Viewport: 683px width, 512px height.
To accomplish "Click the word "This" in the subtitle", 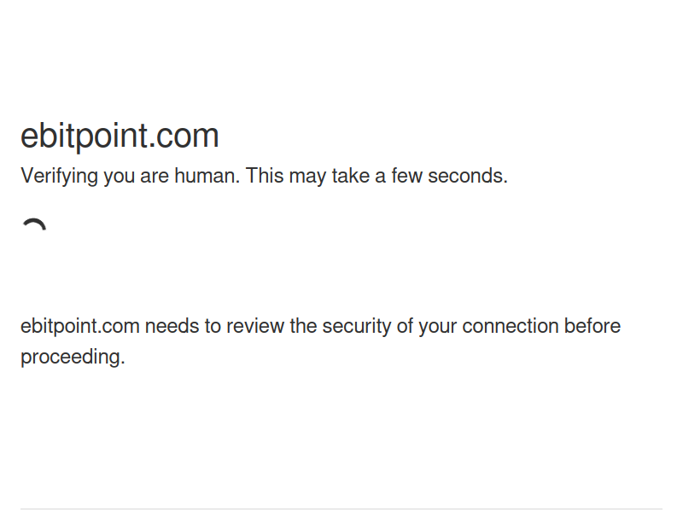I will (265, 176).
